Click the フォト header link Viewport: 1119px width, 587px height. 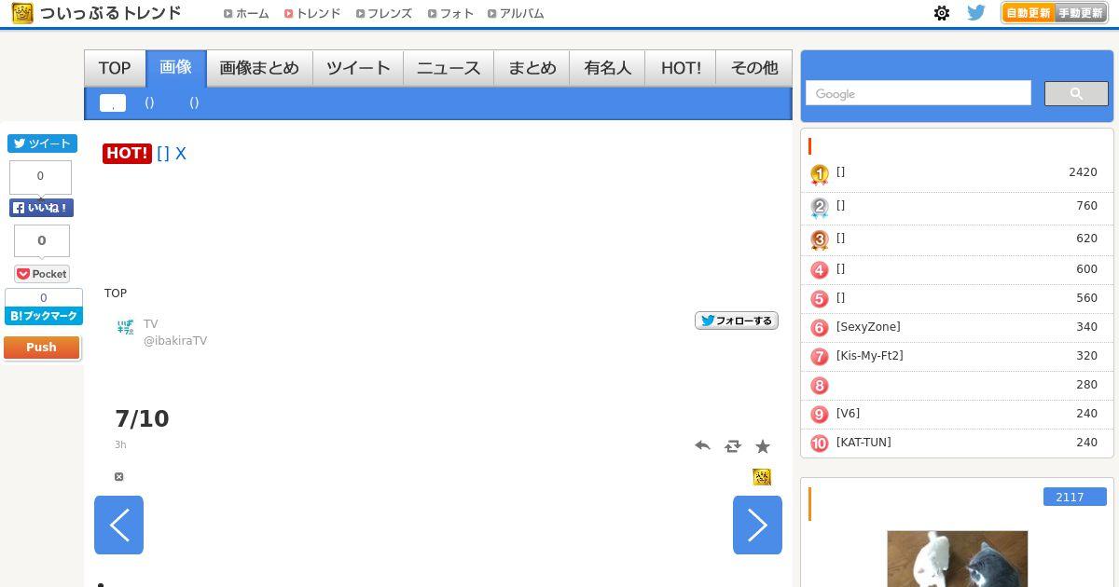450,13
